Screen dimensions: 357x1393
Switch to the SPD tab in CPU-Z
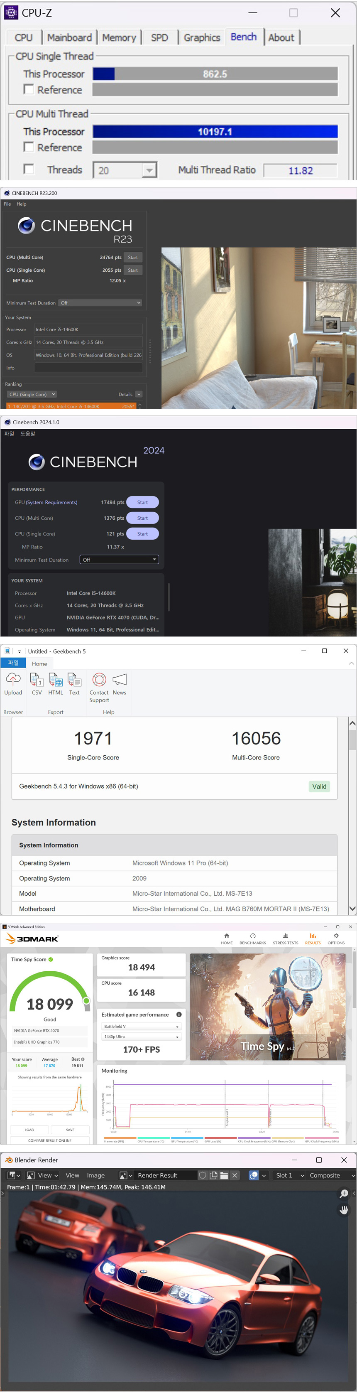159,37
